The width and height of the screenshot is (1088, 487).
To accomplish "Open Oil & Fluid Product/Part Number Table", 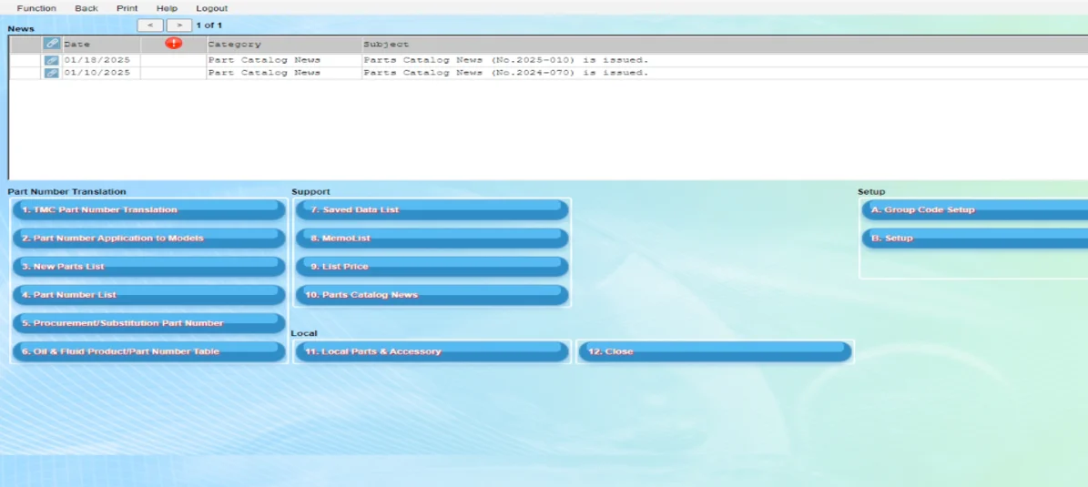I will 149,351.
